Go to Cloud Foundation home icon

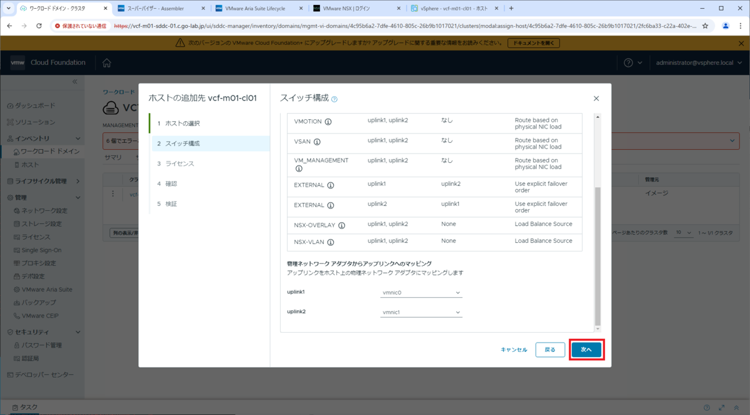coord(107,63)
